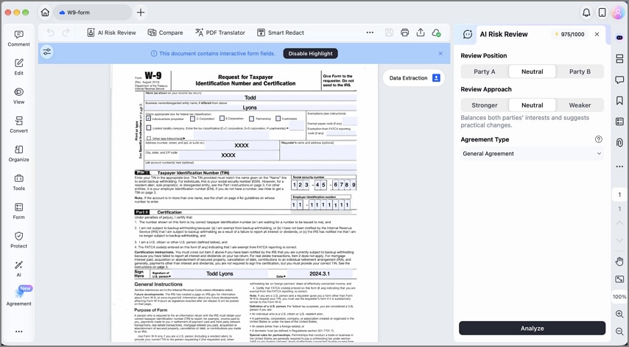The height and width of the screenshot is (347, 629).
Task: Click the date field showing 2024.3.1
Action: tap(320, 273)
